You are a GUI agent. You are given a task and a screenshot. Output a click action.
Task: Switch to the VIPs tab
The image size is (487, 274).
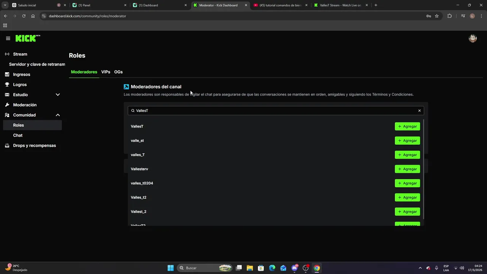click(106, 72)
